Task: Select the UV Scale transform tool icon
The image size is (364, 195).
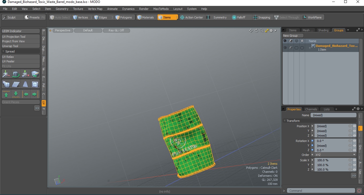Action: [26, 74]
